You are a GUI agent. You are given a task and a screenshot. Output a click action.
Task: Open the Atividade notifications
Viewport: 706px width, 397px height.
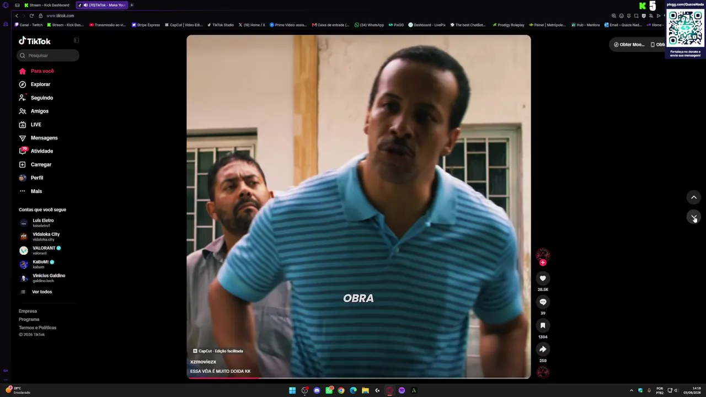[x=36, y=151]
